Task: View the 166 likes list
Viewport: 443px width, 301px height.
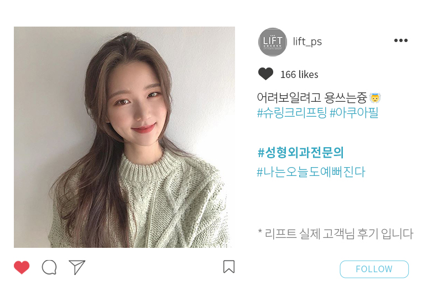Action: [x=299, y=75]
